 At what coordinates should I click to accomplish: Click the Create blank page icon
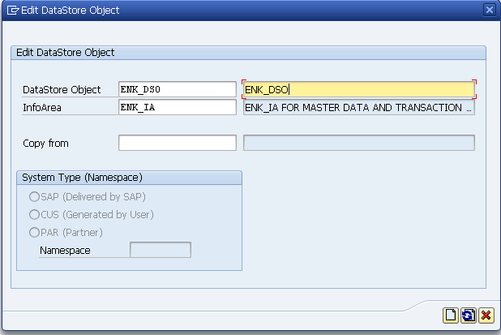click(x=451, y=316)
